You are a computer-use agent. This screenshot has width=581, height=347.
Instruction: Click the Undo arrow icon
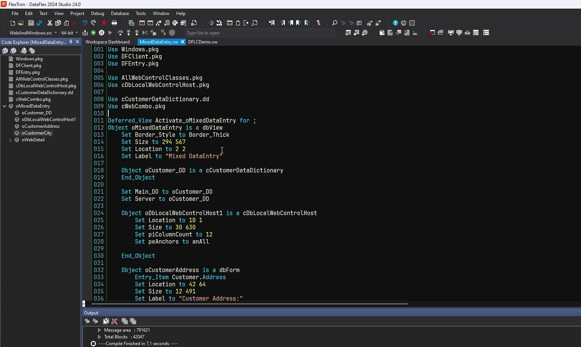[x=85, y=23]
